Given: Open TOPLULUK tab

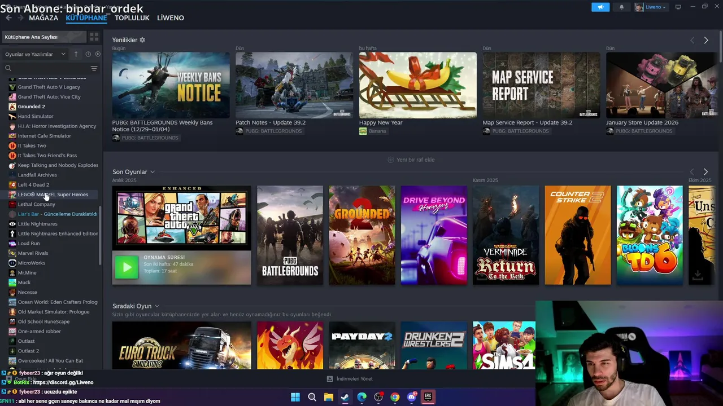Looking at the screenshot, I should (132, 18).
